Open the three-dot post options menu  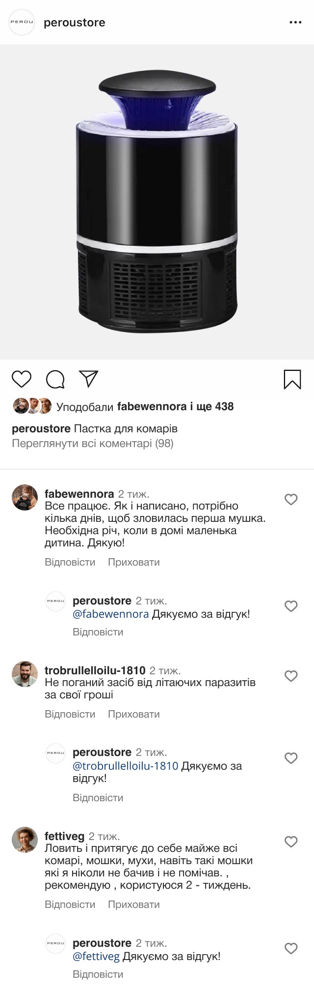point(295,23)
